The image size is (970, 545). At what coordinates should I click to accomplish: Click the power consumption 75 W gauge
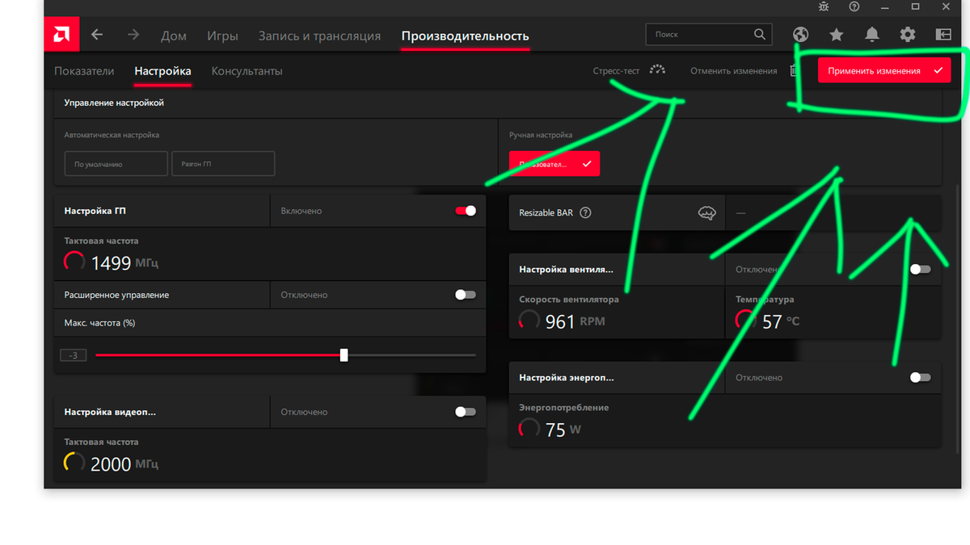pos(529,428)
